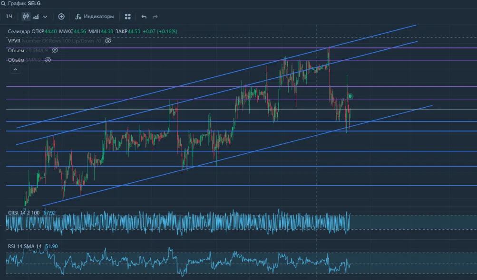Select the VPVR indicator label
This screenshot has width=477, height=280.
pos(14,41)
